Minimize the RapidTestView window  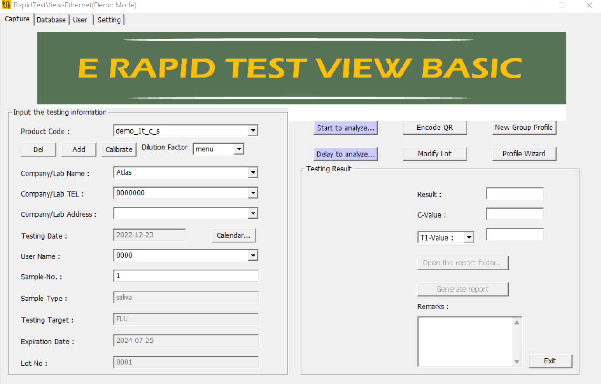(x=535, y=6)
